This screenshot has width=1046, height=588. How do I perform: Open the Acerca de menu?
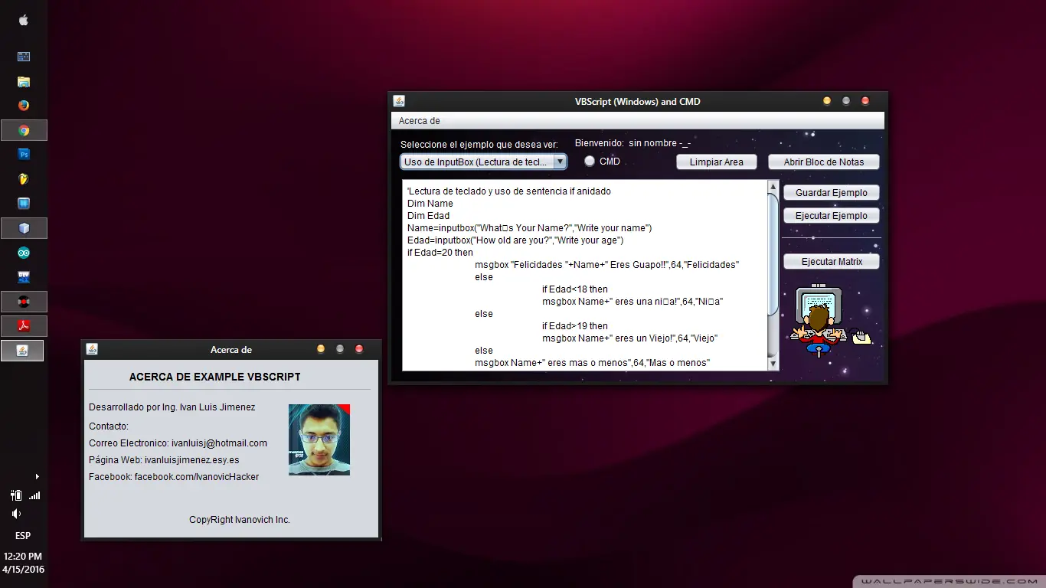[419, 121]
